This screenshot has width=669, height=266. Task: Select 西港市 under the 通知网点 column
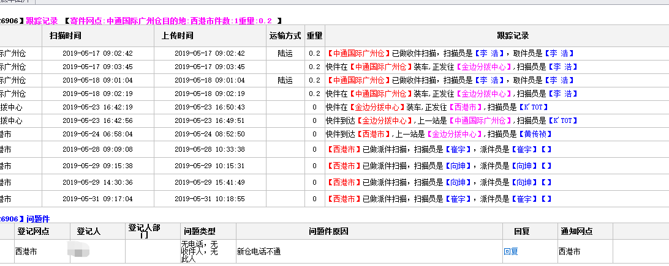[x=570, y=251]
